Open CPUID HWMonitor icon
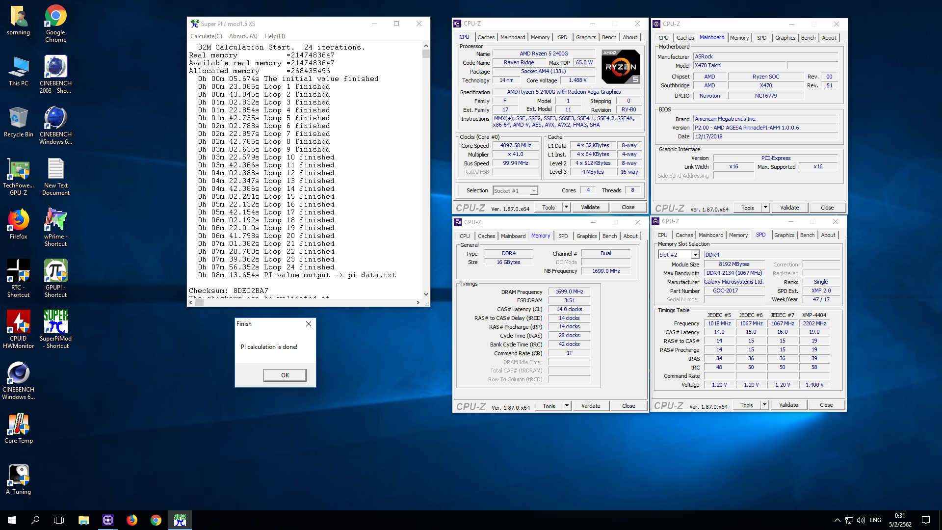 pos(18,329)
